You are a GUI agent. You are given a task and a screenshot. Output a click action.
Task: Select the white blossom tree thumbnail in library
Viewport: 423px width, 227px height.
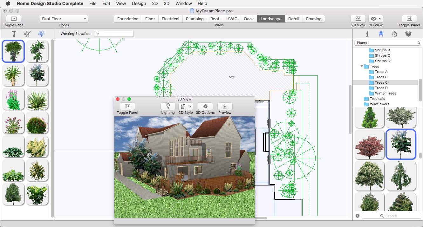coord(401,117)
